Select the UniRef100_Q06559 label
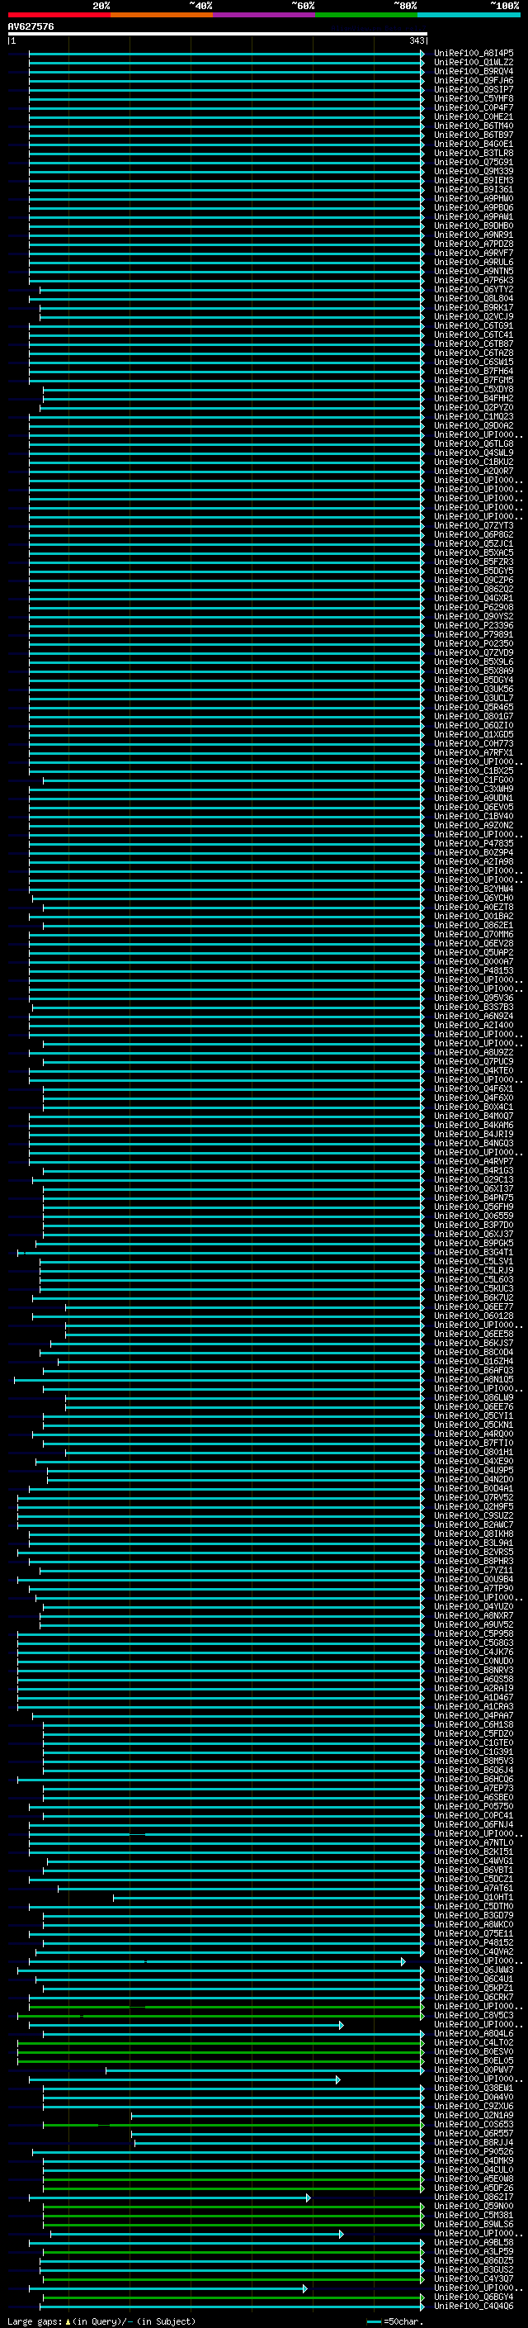 (x=474, y=1216)
